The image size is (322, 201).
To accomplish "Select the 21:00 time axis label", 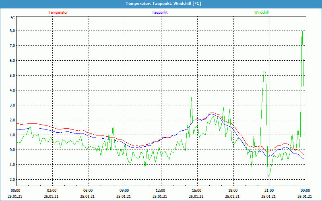I will 269,191.
